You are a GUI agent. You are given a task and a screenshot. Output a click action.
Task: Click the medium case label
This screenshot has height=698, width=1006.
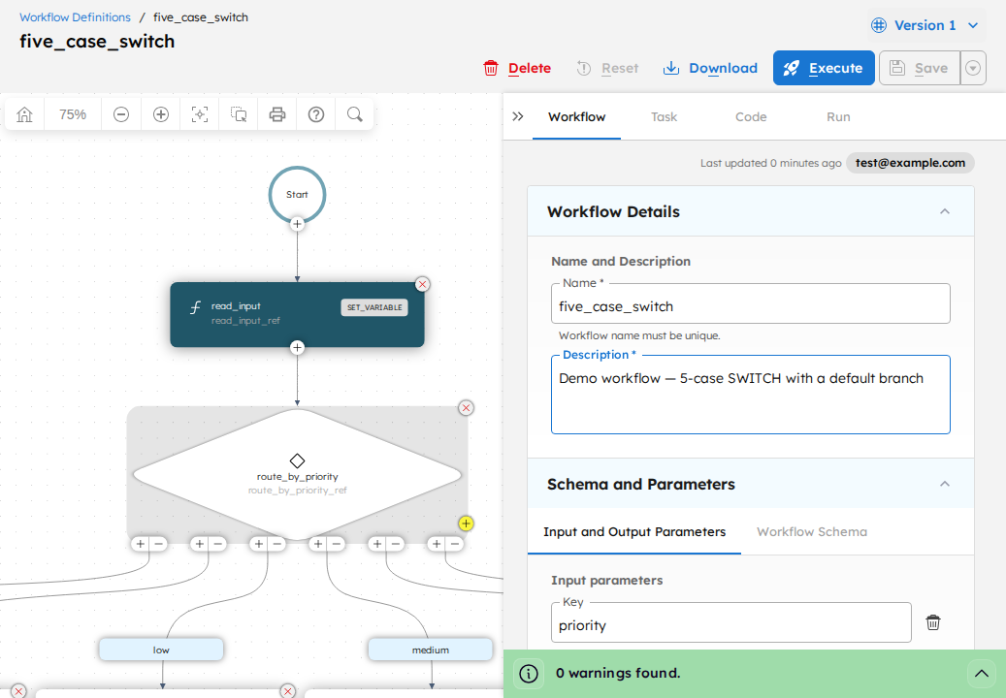pos(431,650)
